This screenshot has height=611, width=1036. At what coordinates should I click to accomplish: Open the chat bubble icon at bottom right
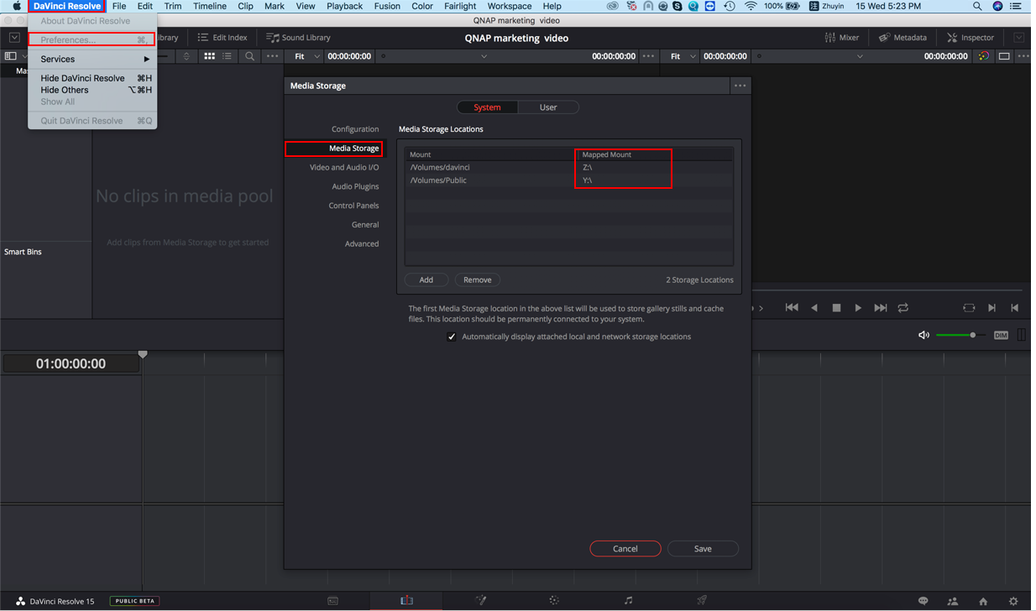coord(923,601)
